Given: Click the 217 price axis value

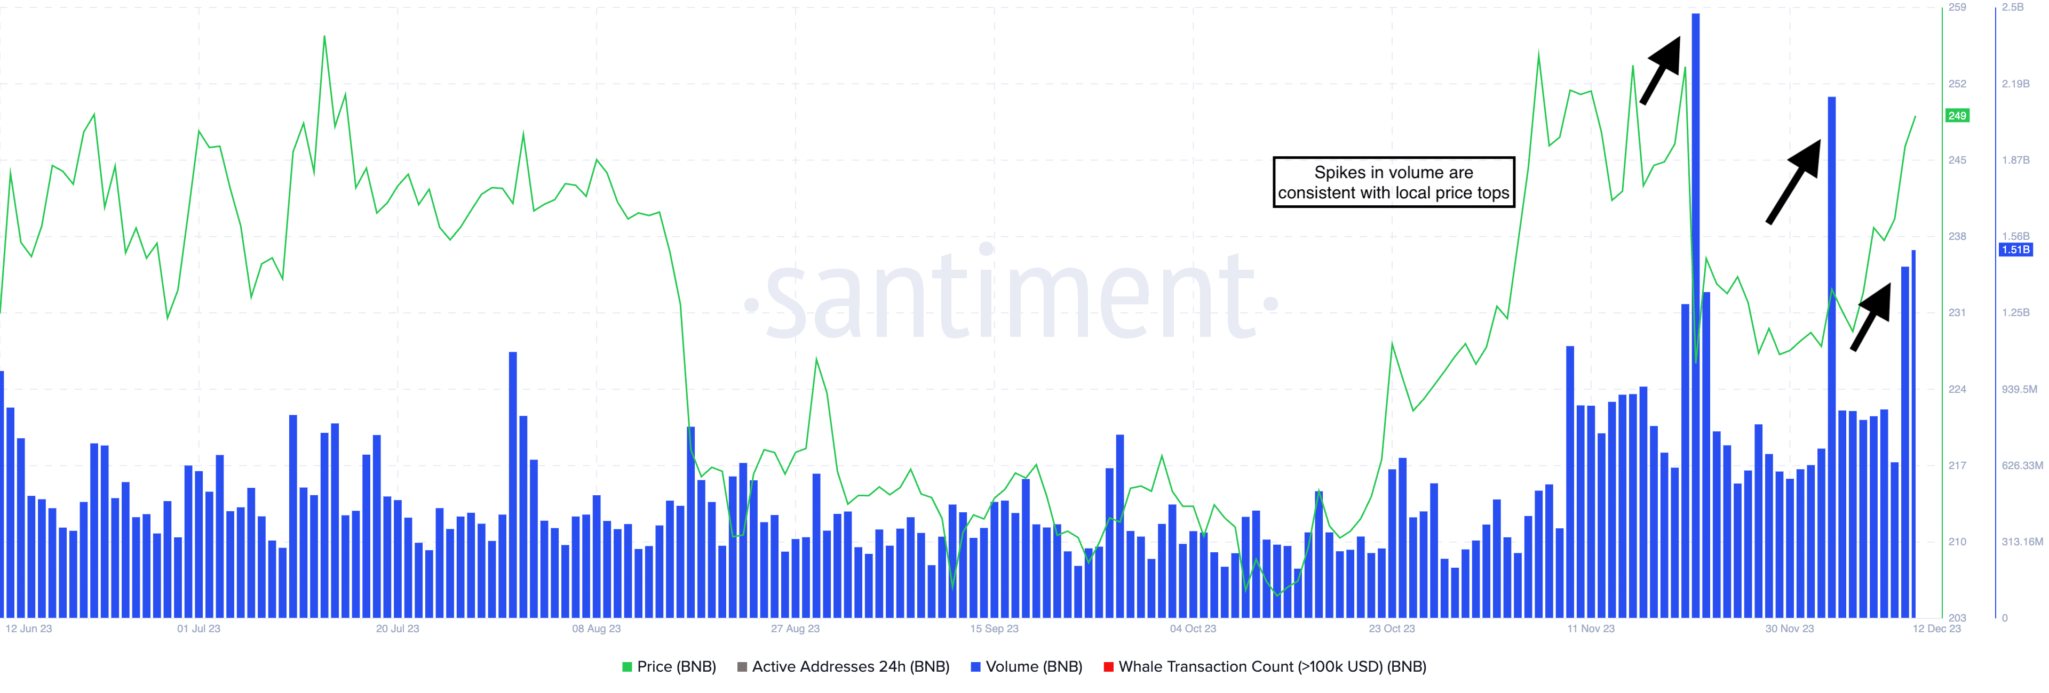Looking at the screenshot, I should pos(1957,466).
